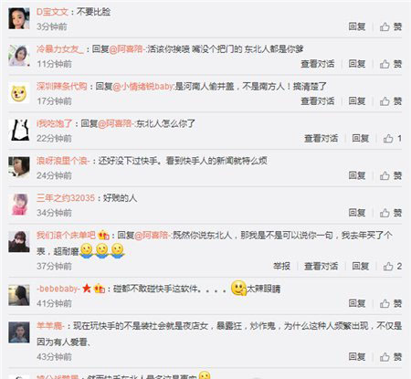Image resolution: width=411 pixels, height=379 pixels.
Task: Like the comment with 2 likes by 我们滚个床单吧
Action: point(392,267)
